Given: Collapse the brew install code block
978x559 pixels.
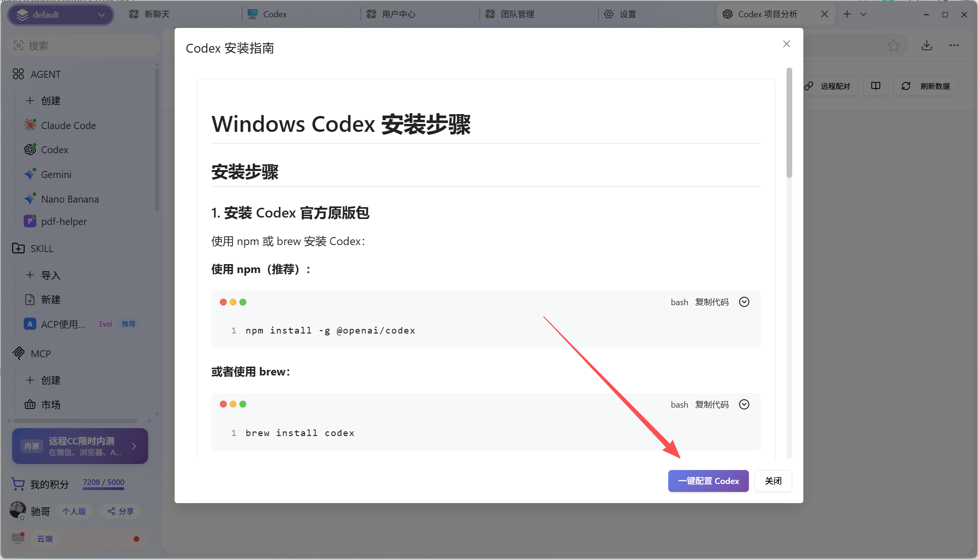Looking at the screenshot, I should (744, 404).
